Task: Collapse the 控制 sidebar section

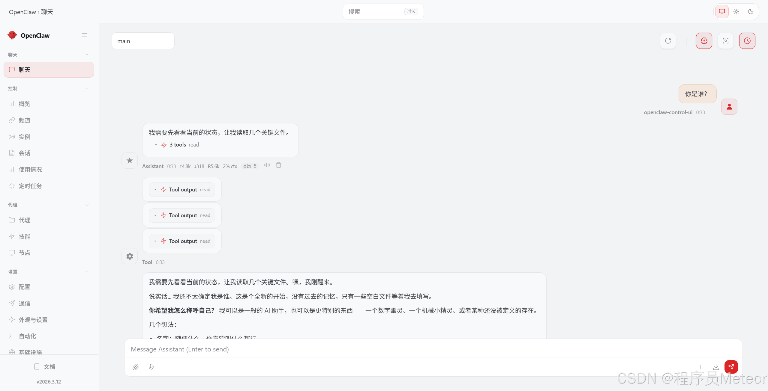Action: click(87, 88)
